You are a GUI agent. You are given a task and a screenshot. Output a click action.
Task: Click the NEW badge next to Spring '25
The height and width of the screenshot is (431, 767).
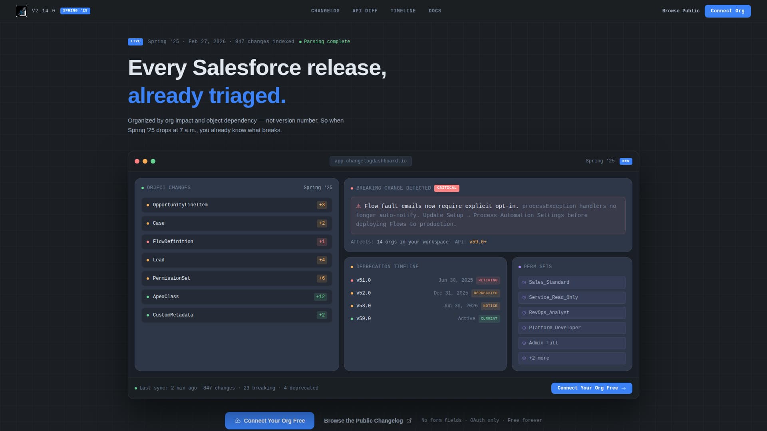tap(626, 161)
